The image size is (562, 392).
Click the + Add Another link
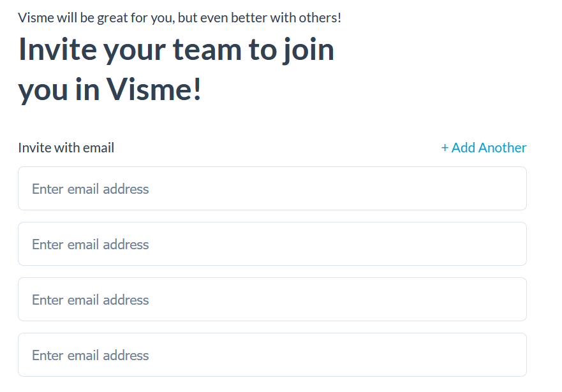pos(484,148)
